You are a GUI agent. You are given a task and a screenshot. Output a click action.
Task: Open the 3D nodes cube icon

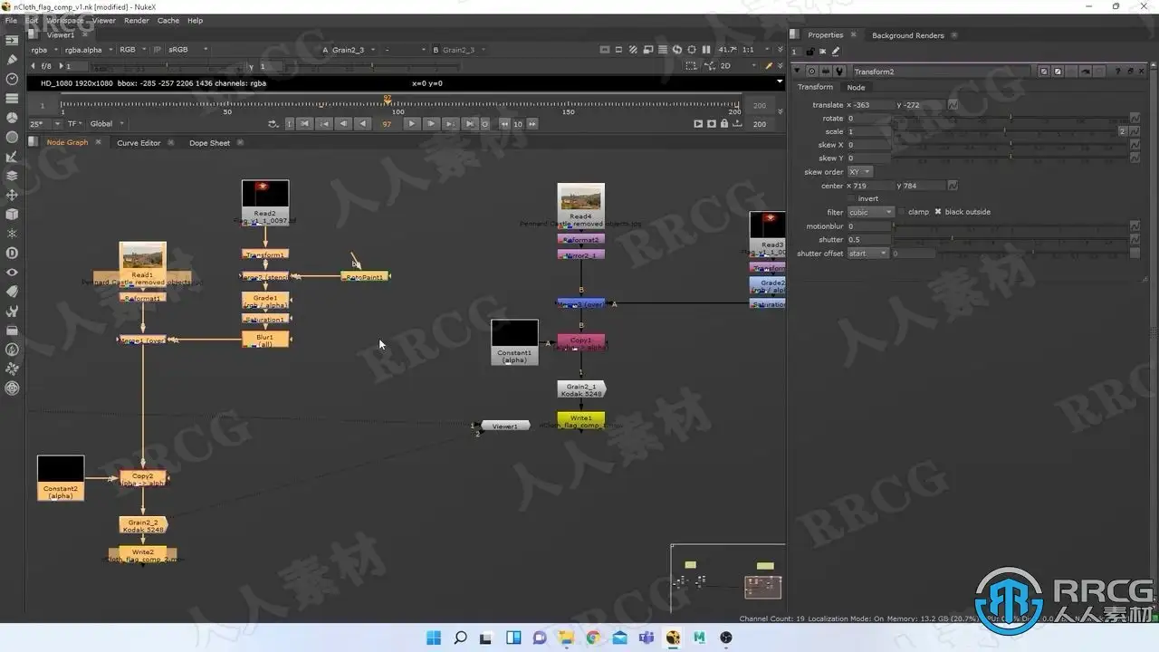(x=12, y=215)
